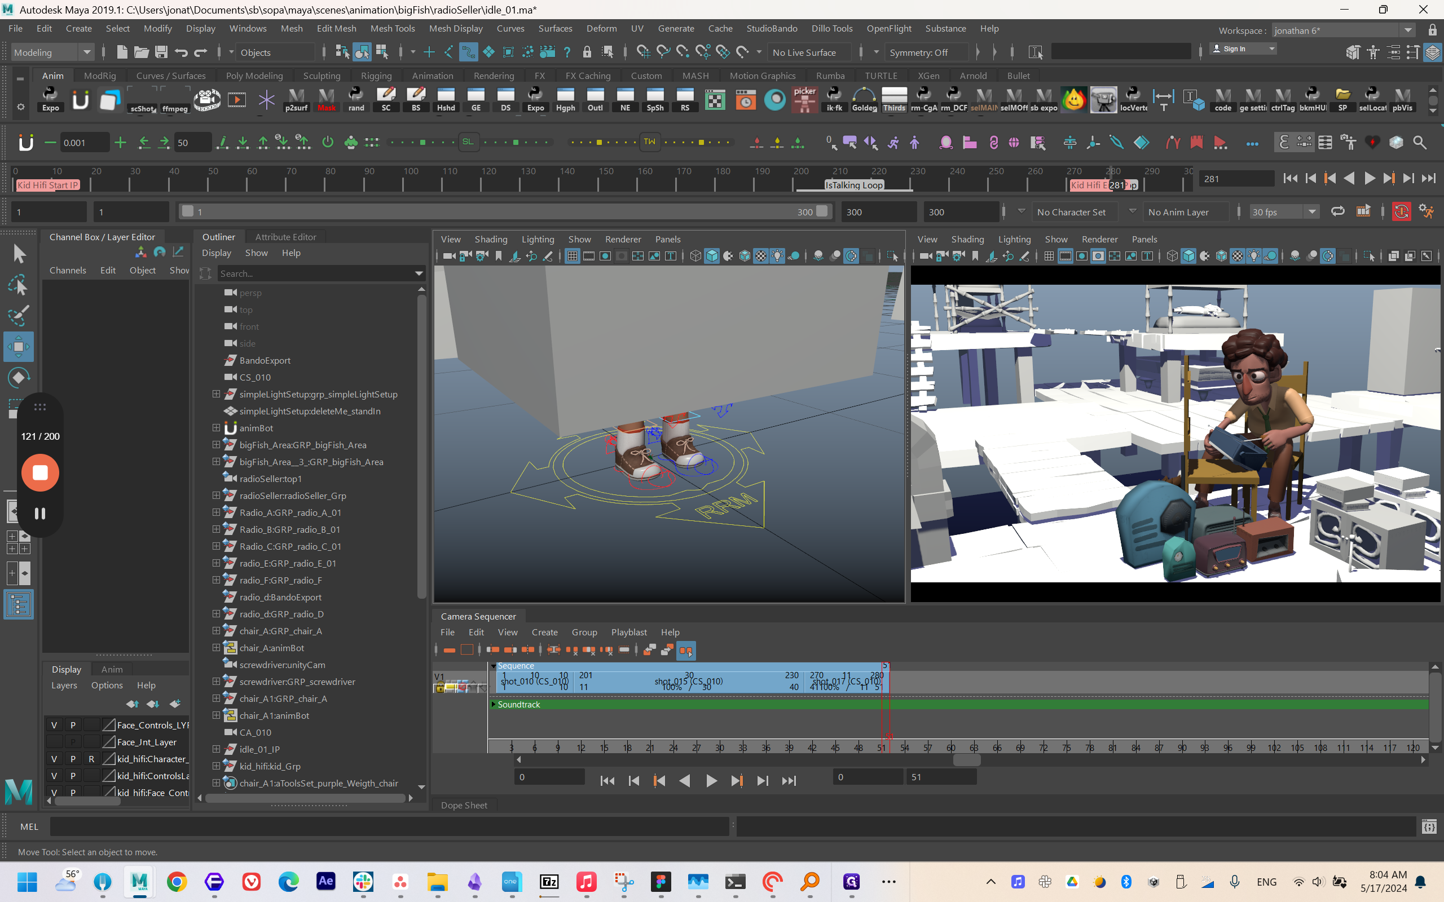
Task: Click the current frame field showing 281
Action: click(1235, 178)
